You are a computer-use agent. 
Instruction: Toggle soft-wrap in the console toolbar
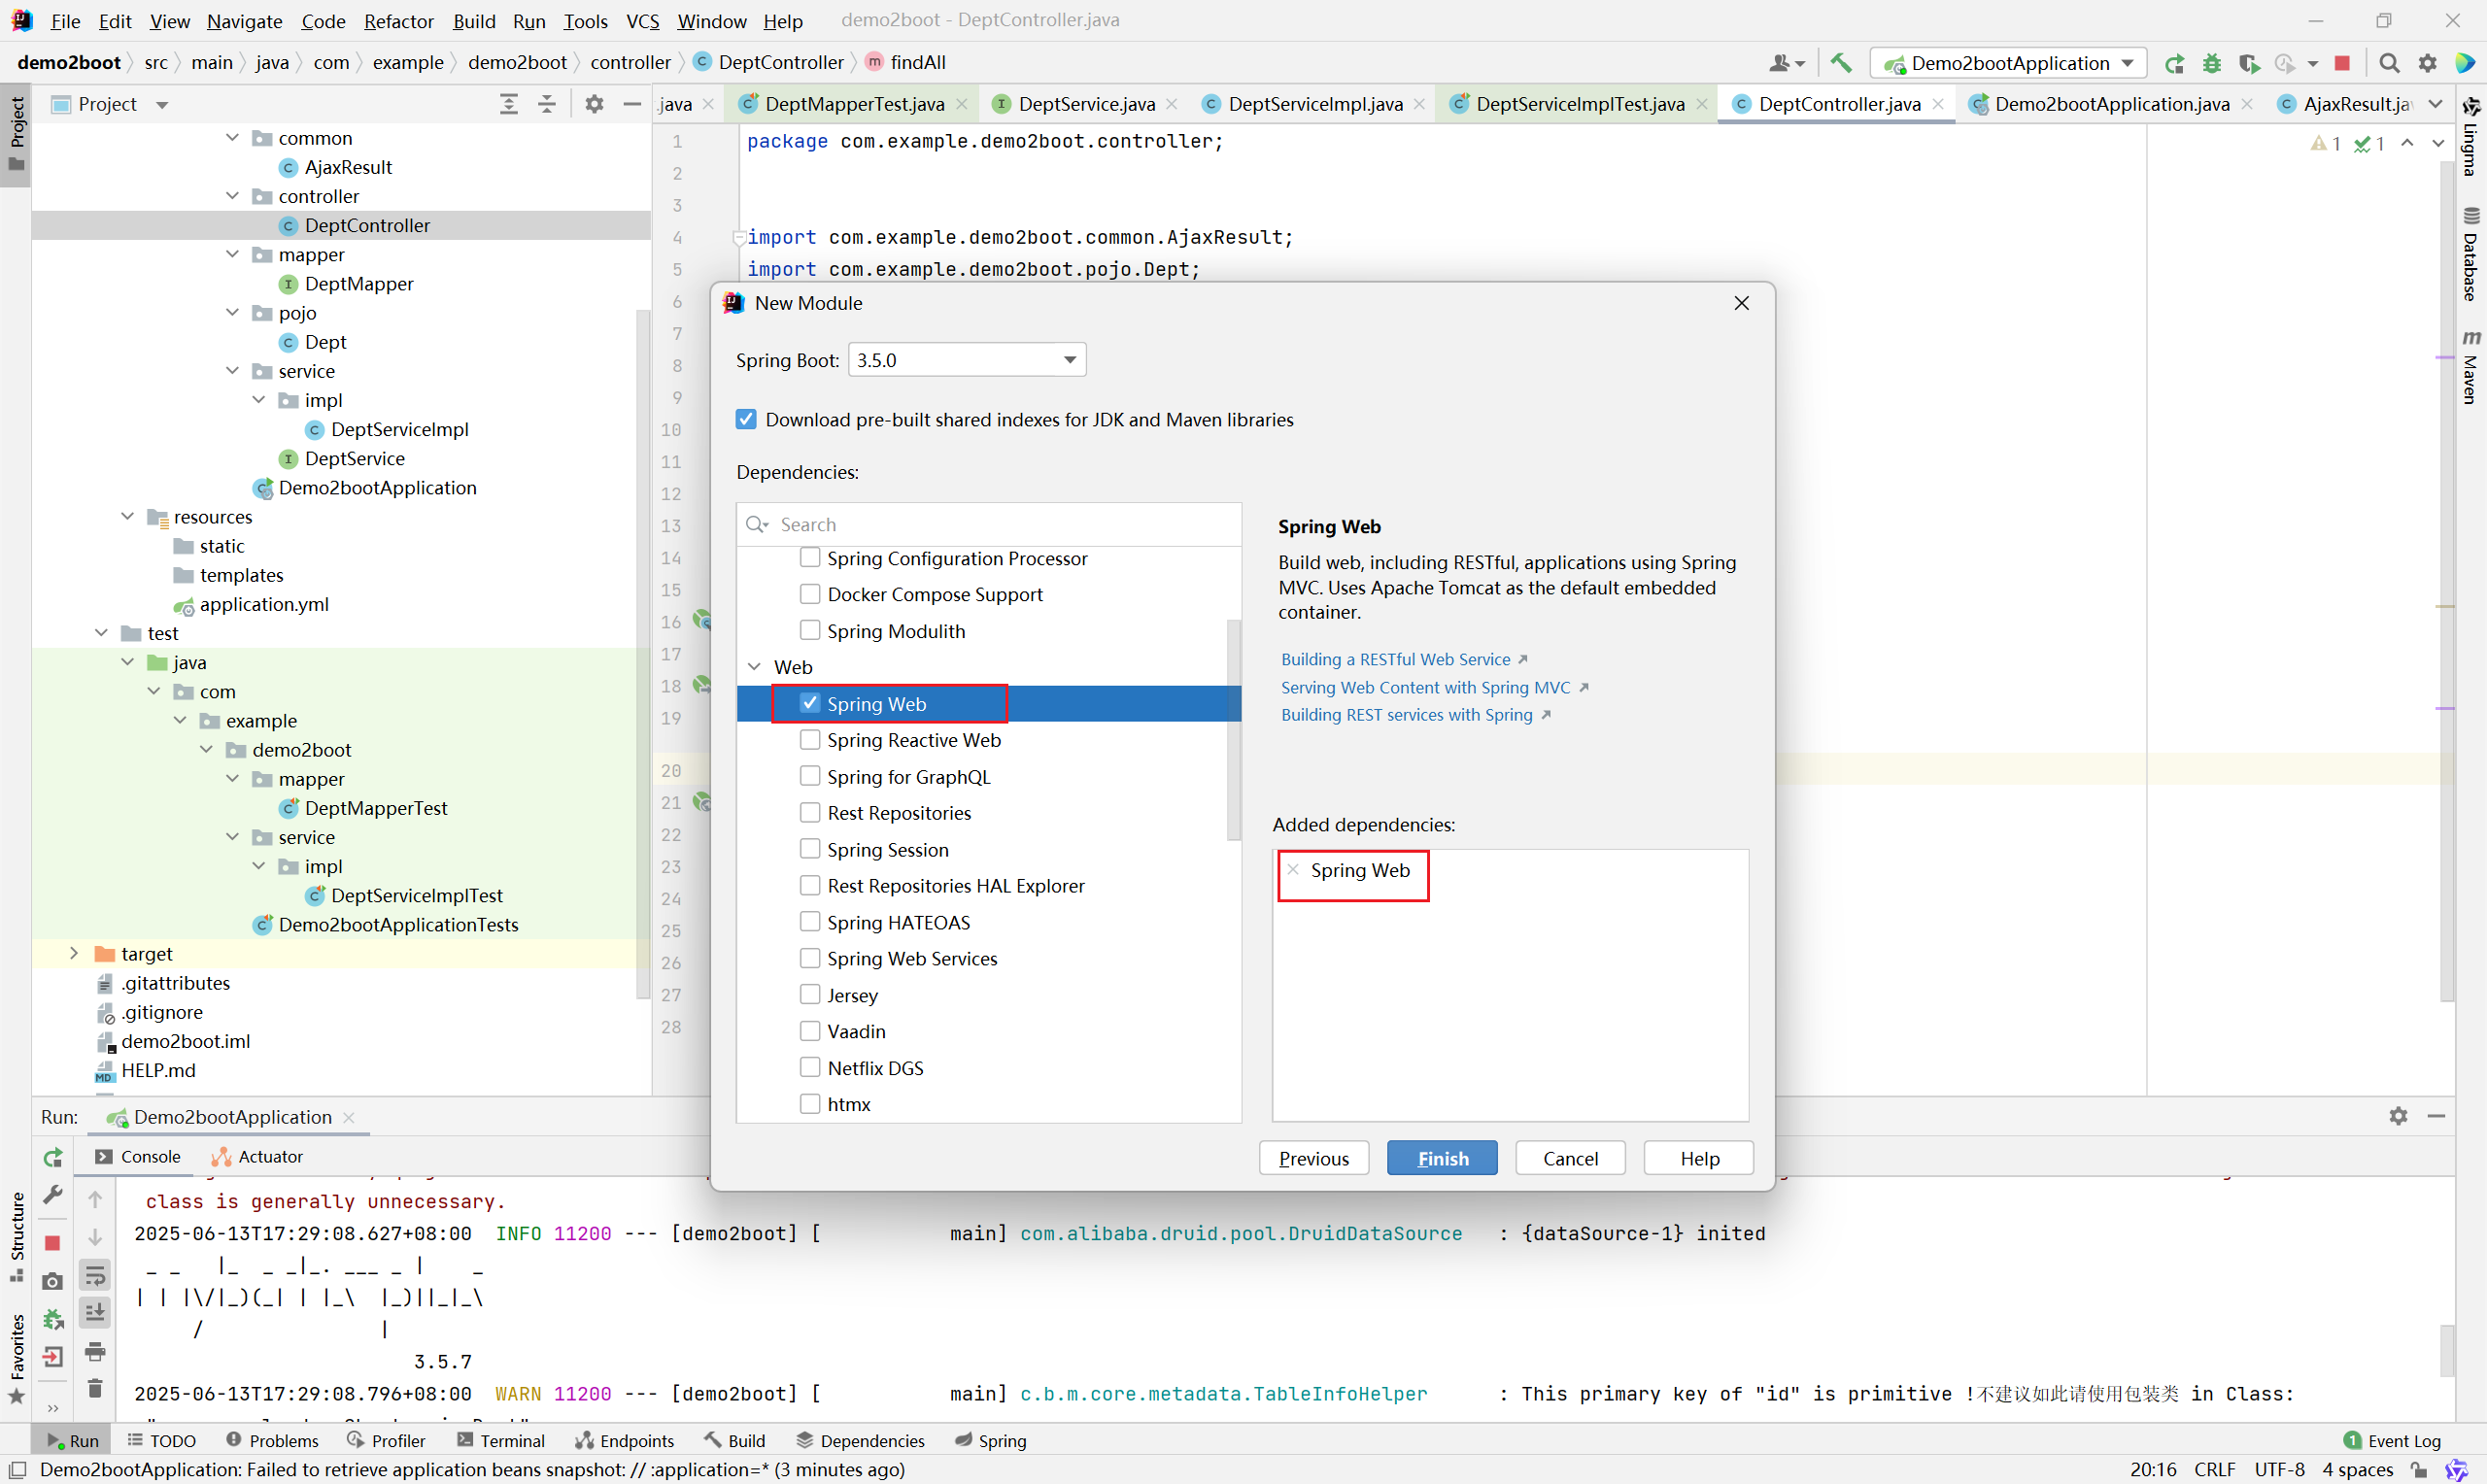(x=95, y=1275)
